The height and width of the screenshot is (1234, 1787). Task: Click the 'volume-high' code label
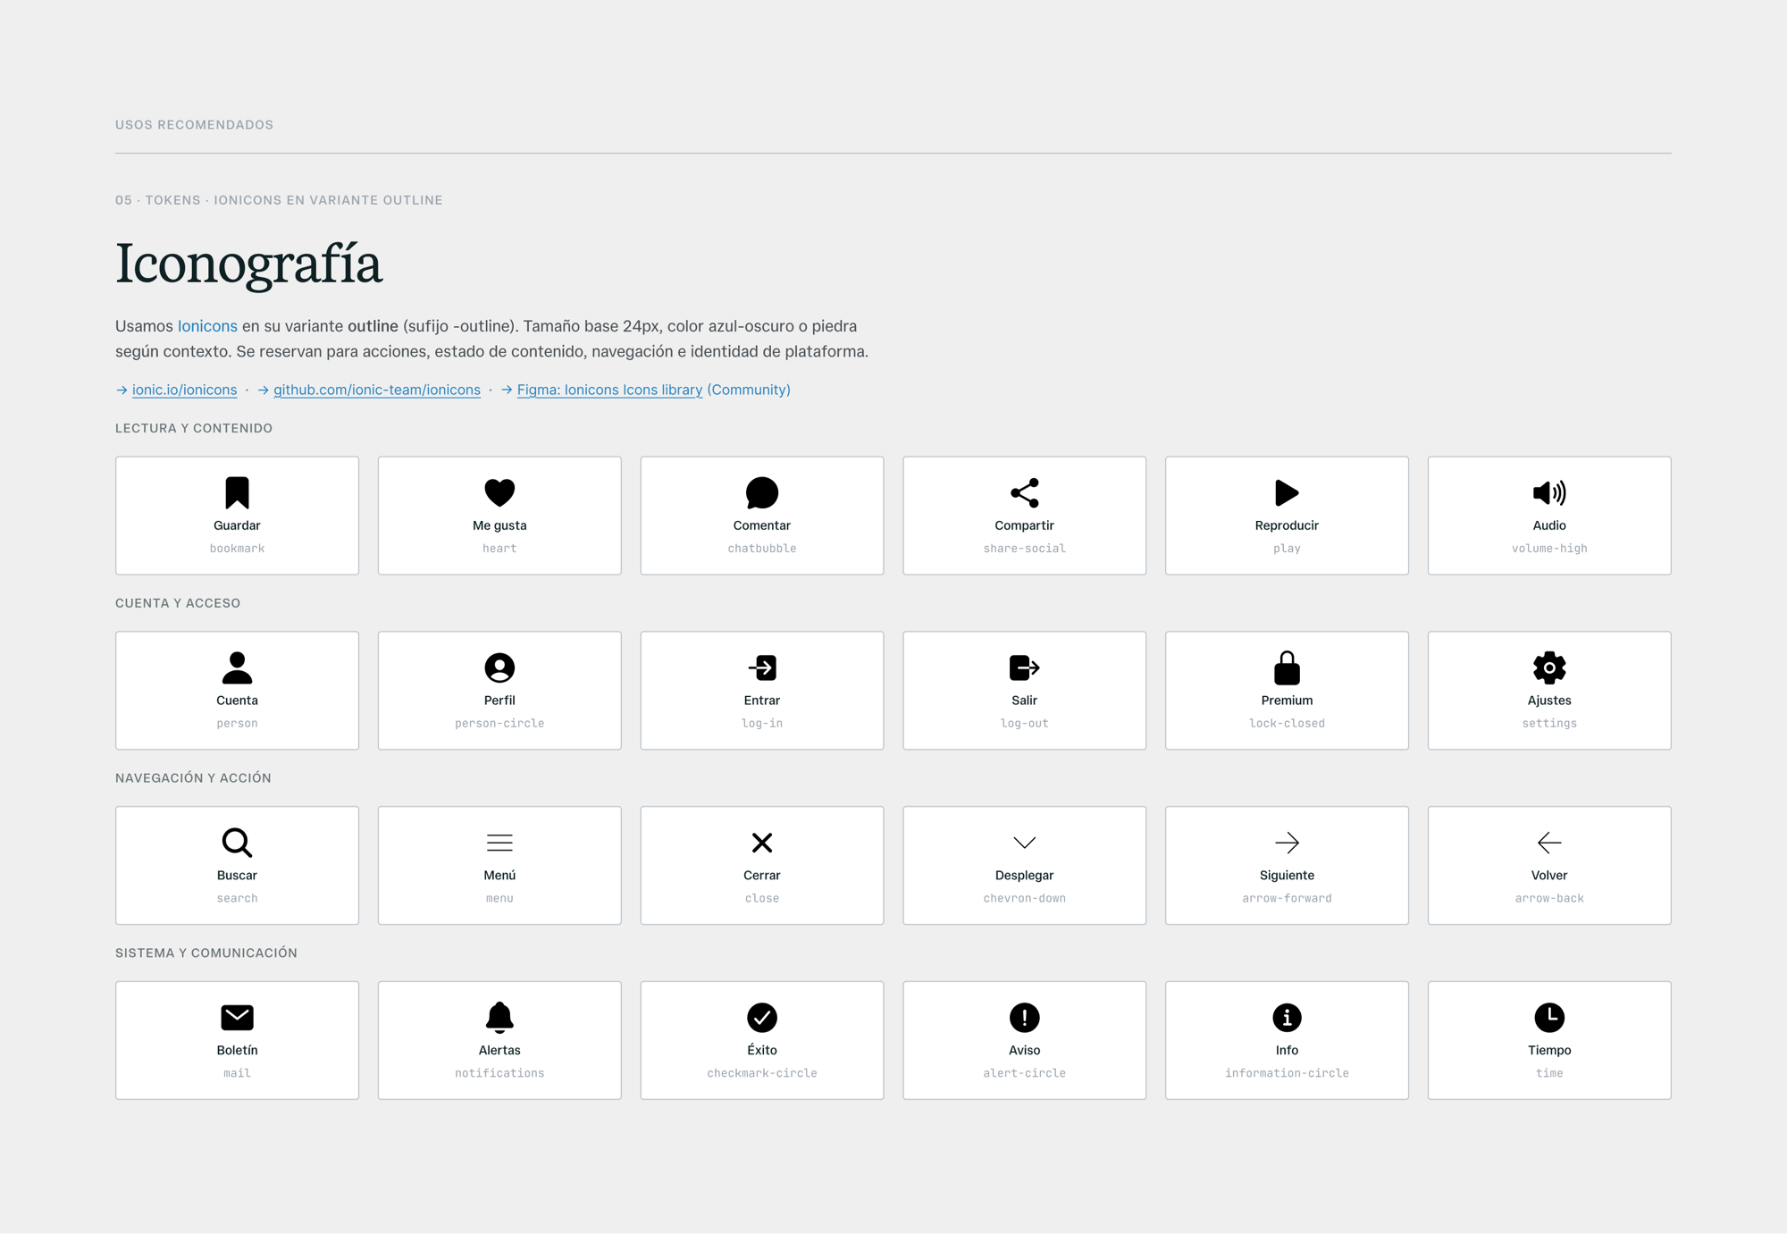[1549, 549]
